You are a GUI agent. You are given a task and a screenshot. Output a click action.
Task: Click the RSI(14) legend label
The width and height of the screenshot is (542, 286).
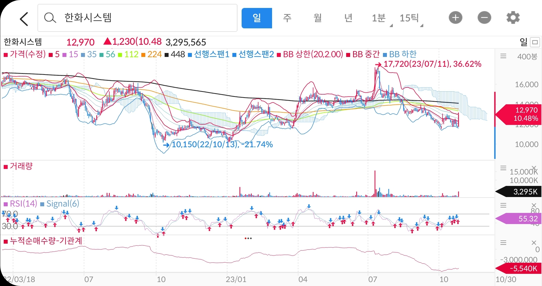(x=20, y=204)
